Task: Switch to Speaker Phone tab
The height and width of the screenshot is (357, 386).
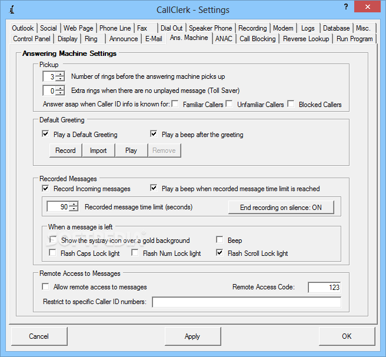Action: click(211, 28)
